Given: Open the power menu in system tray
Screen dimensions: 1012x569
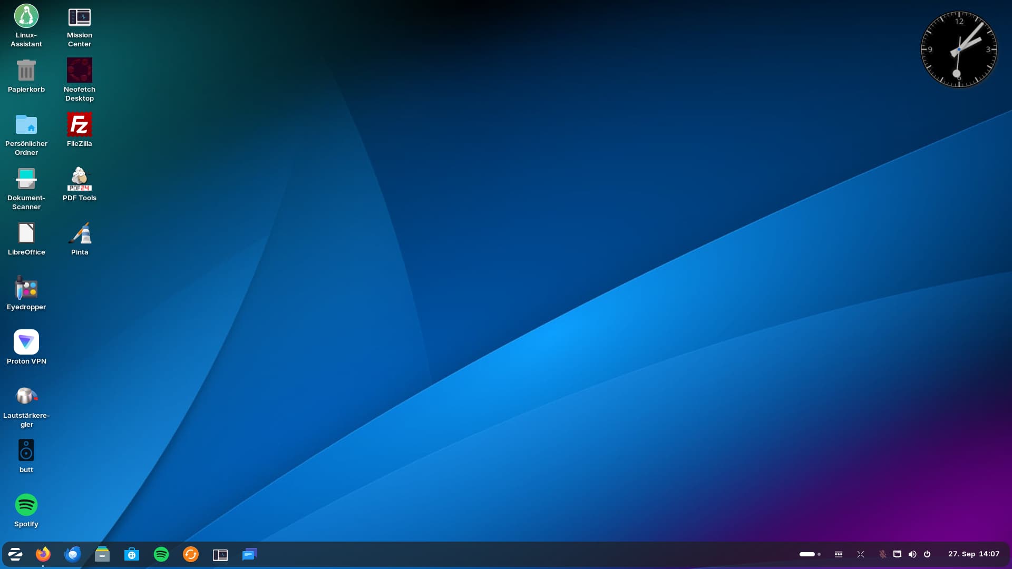Looking at the screenshot, I should pos(927,554).
